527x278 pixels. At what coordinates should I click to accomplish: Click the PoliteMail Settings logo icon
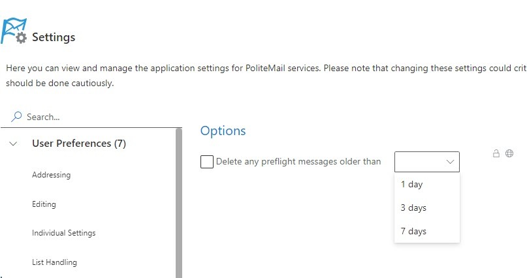14,31
